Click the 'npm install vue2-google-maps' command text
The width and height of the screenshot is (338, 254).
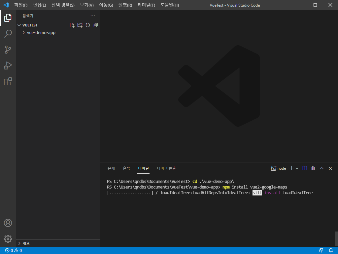pos(255,187)
